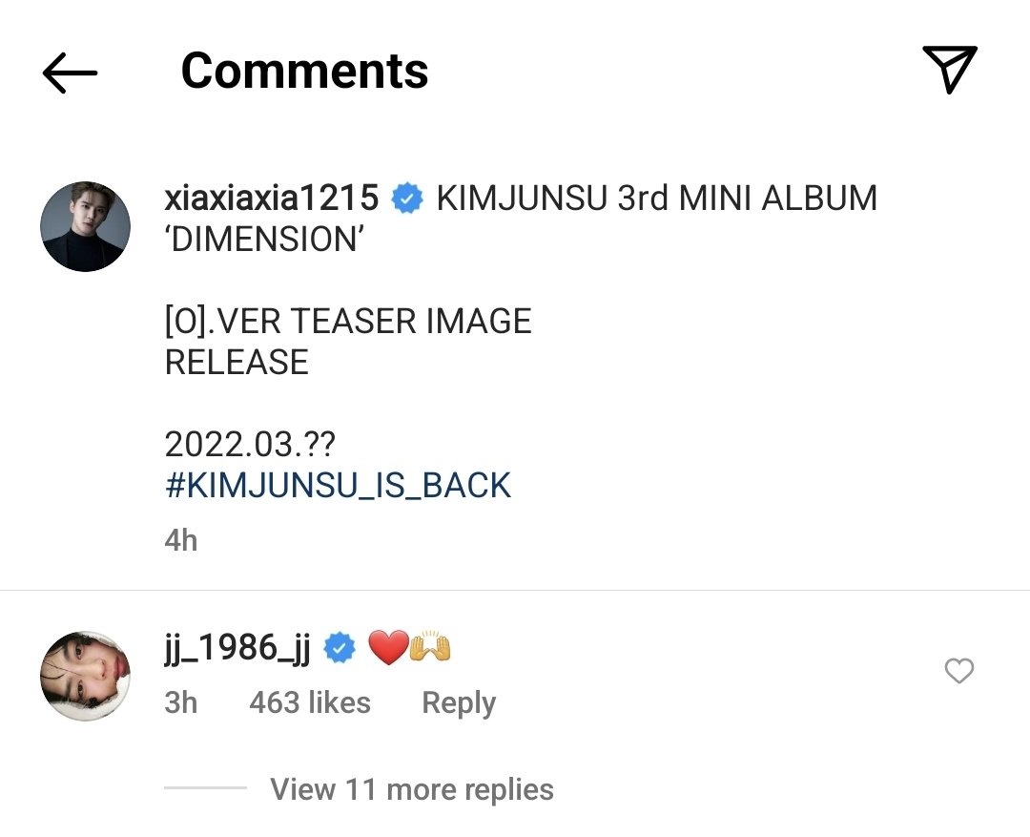Tap the verified badge next to jj_1986_jj

click(x=340, y=648)
